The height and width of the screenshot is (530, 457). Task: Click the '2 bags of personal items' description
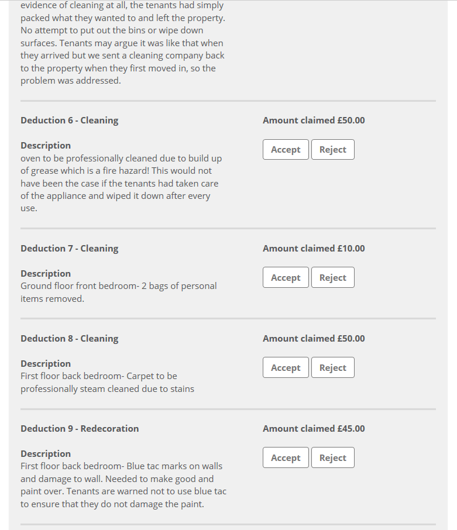pos(117,292)
